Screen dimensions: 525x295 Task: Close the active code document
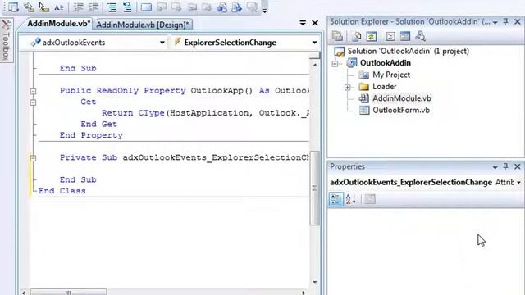tap(315, 23)
